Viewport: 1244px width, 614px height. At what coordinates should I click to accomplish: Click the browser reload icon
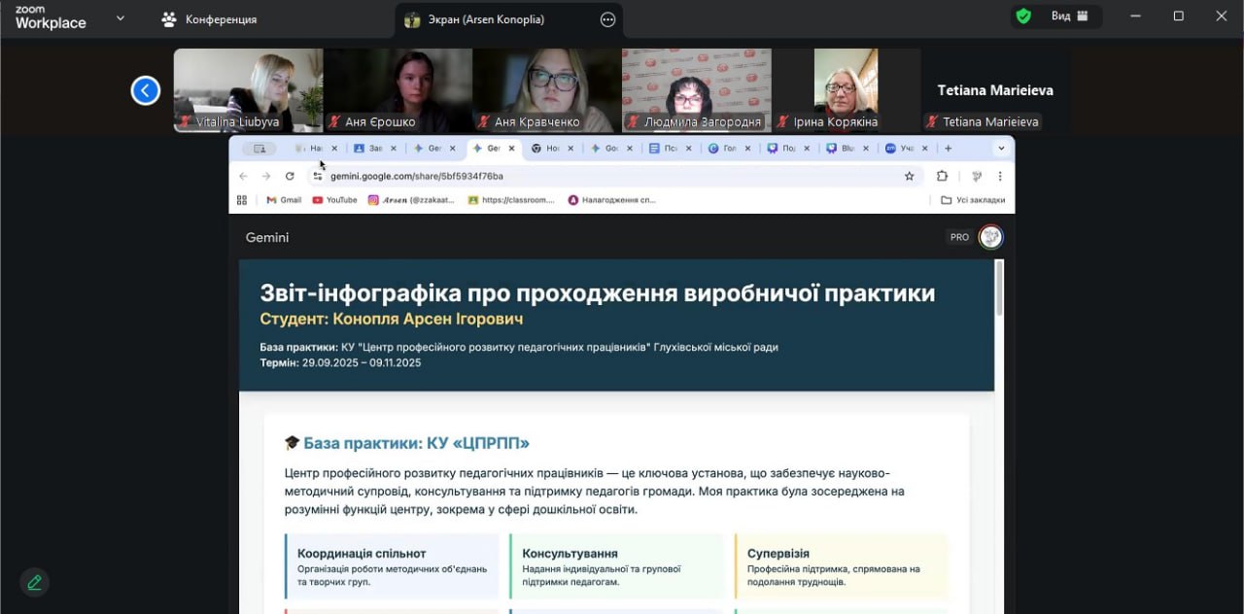pyautogui.click(x=290, y=176)
